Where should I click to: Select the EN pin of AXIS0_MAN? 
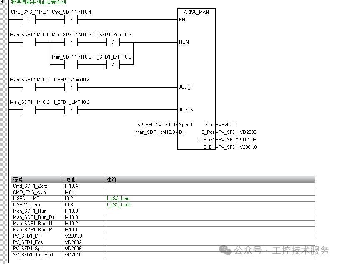182,20
